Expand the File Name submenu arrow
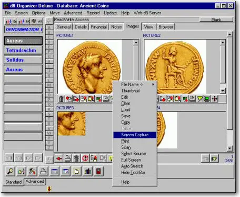This screenshot has height=197, width=240. [x=153, y=85]
